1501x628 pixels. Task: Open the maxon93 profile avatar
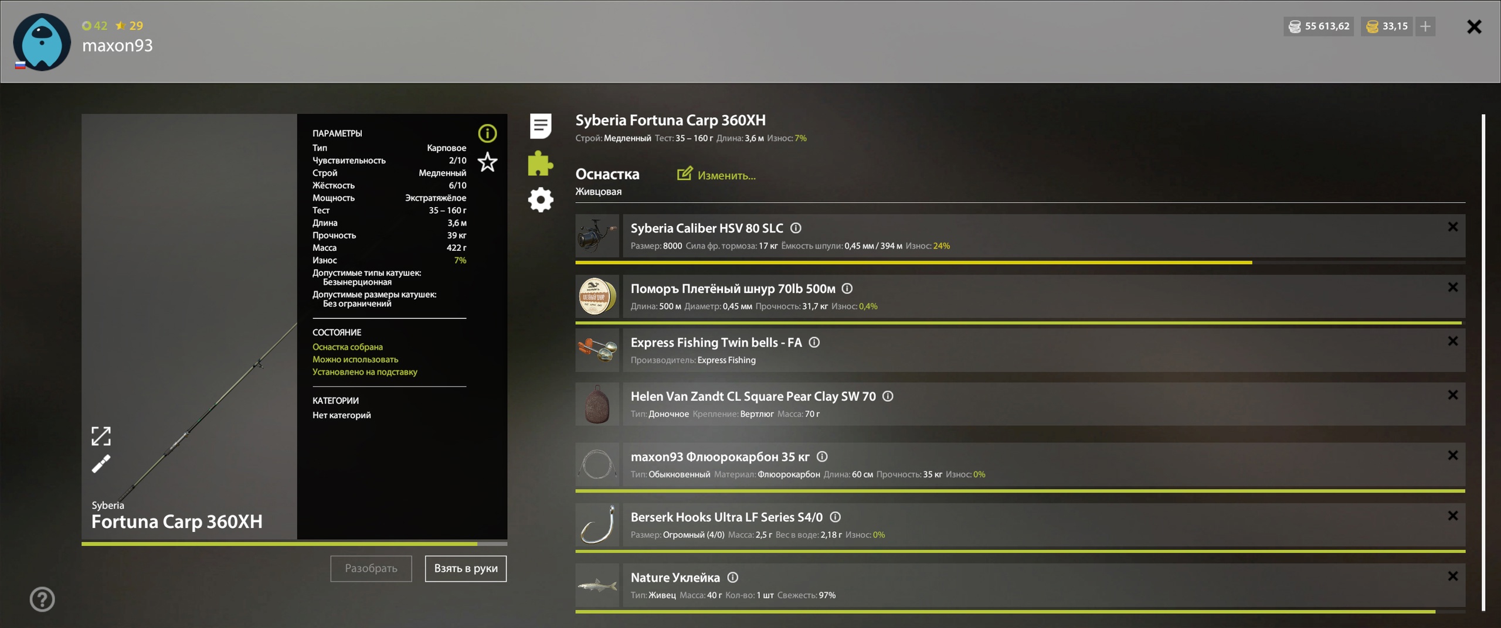(42, 42)
